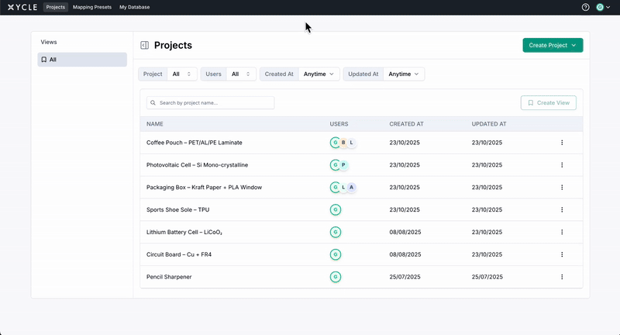Switch to the Mapping Presets tab
620x335 pixels.
click(x=92, y=7)
